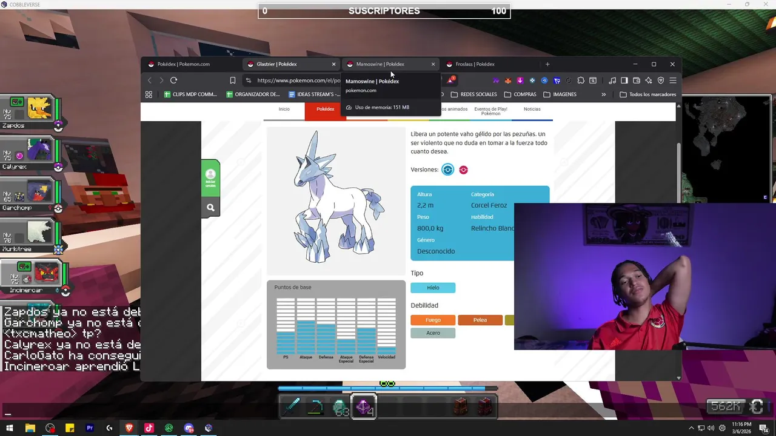The image size is (776, 436).
Task: Open the Windows Start menu
Action: [10, 428]
